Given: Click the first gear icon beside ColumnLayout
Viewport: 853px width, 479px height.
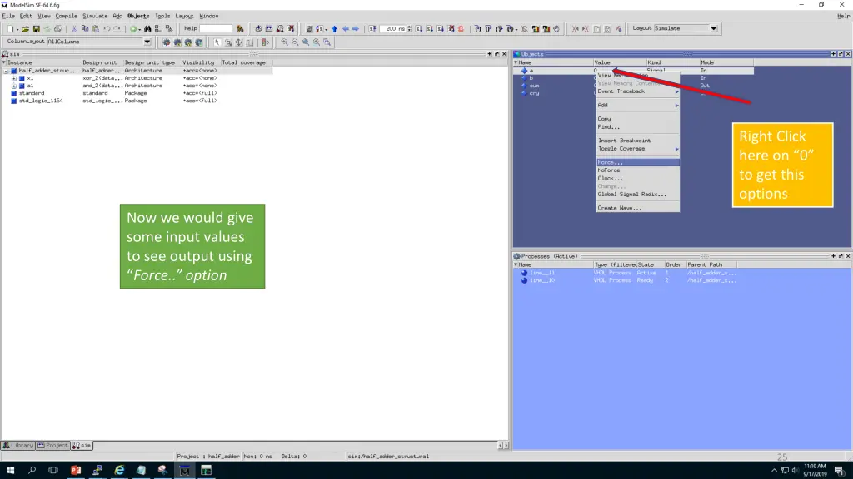Looking at the screenshot, I should coord(167,42).
